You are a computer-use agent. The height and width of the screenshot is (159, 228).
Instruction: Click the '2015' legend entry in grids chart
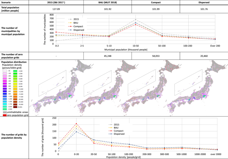114,124
